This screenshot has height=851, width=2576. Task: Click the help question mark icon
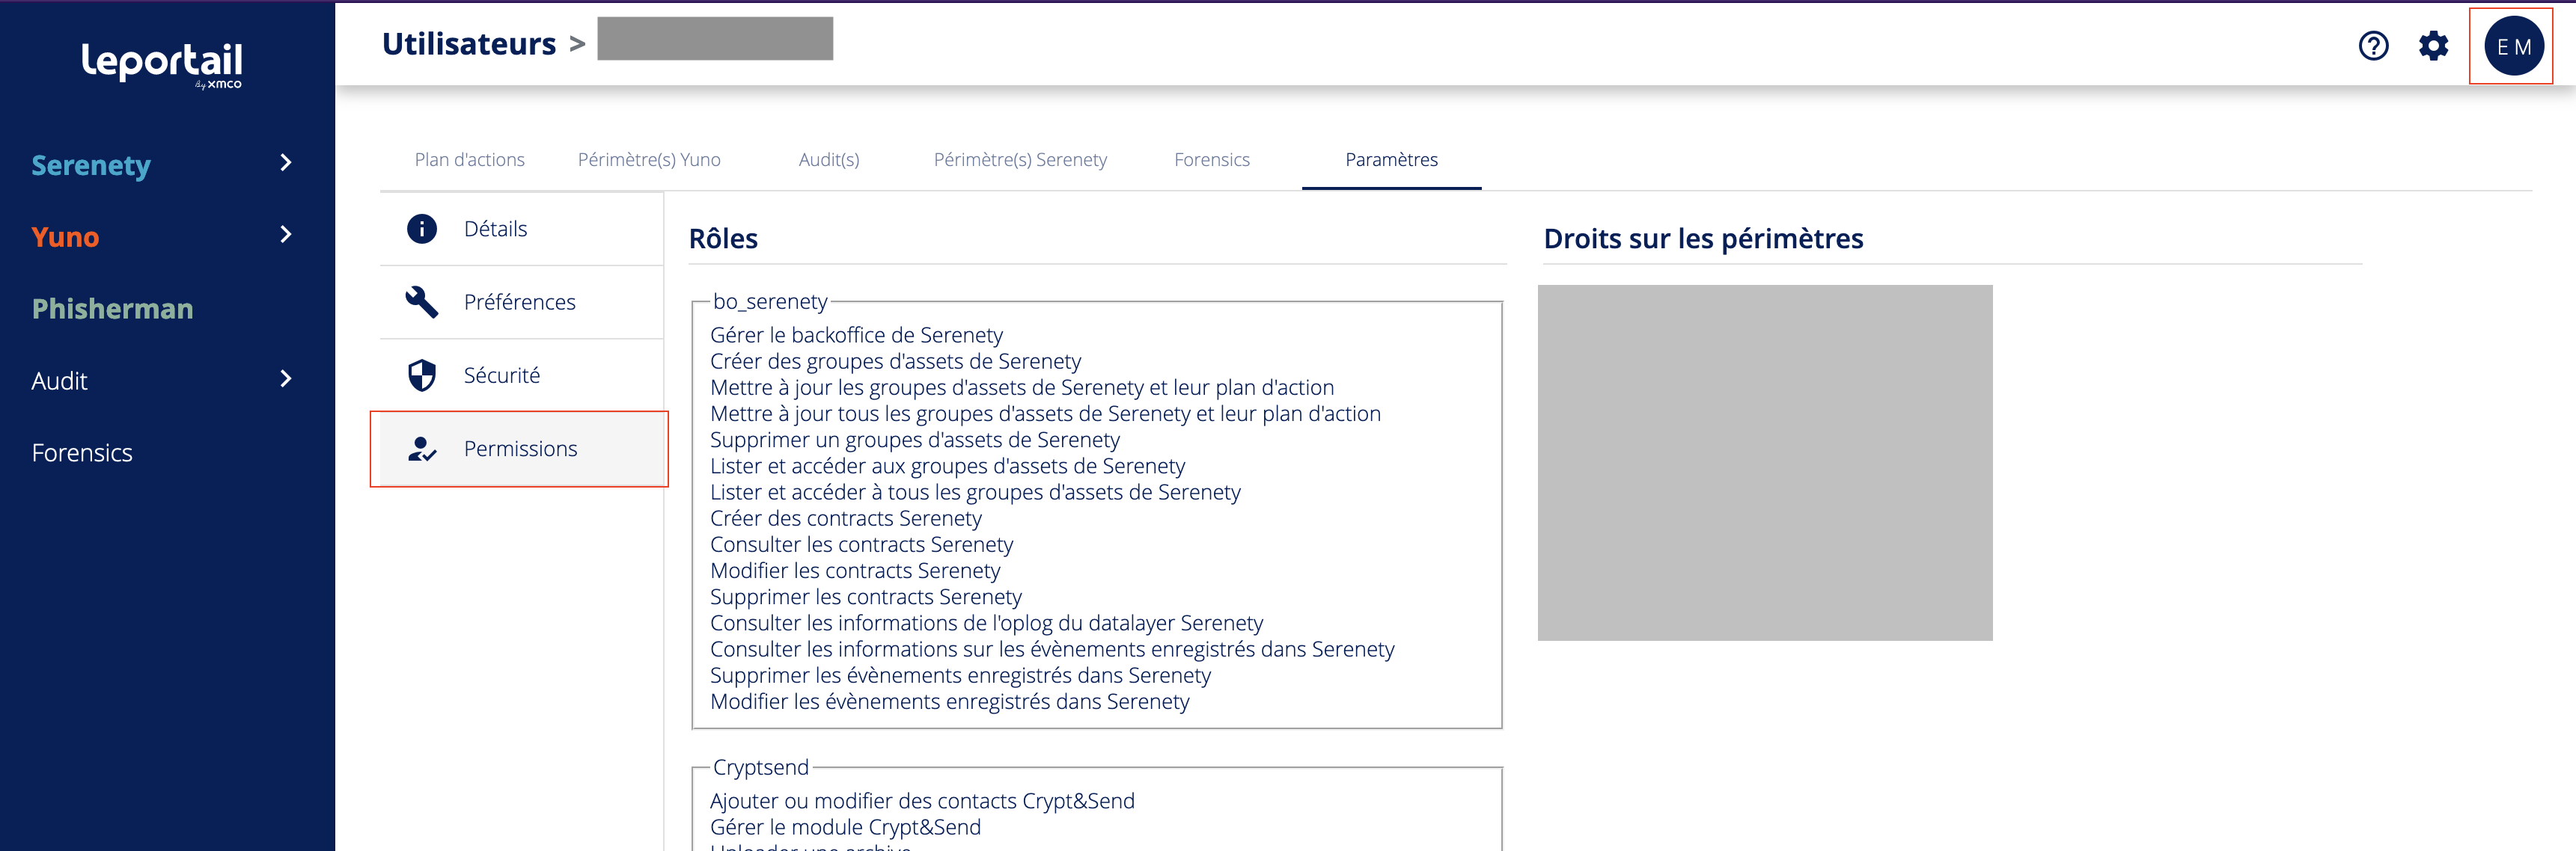pos(2373,46)
